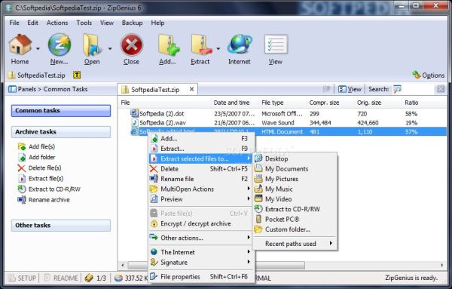
Task: Expand Recent paths used submenu
Action: point(295,244)
